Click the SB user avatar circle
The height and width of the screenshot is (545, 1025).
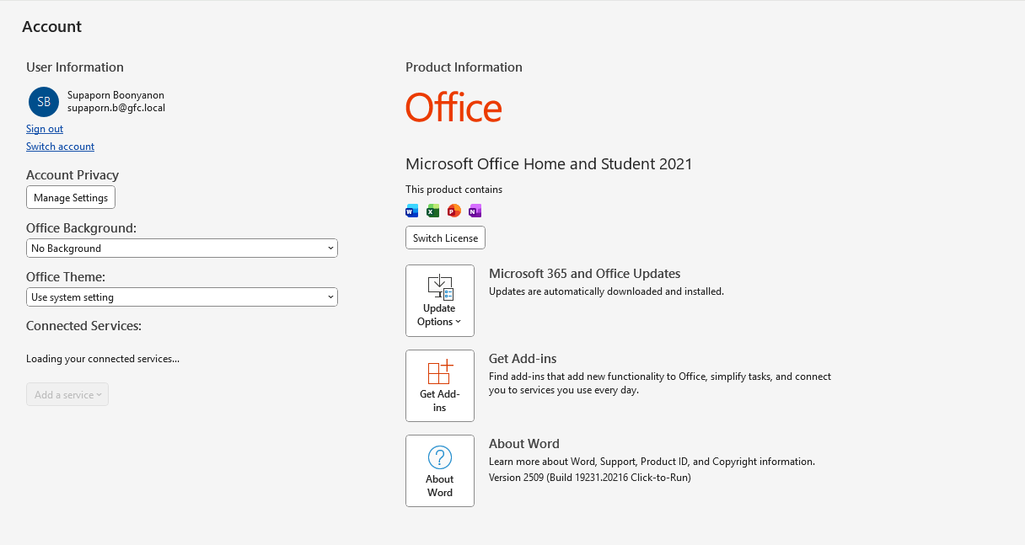[x=44, y=102]
